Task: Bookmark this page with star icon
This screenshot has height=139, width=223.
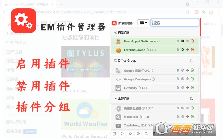Action: coord(187,12)
